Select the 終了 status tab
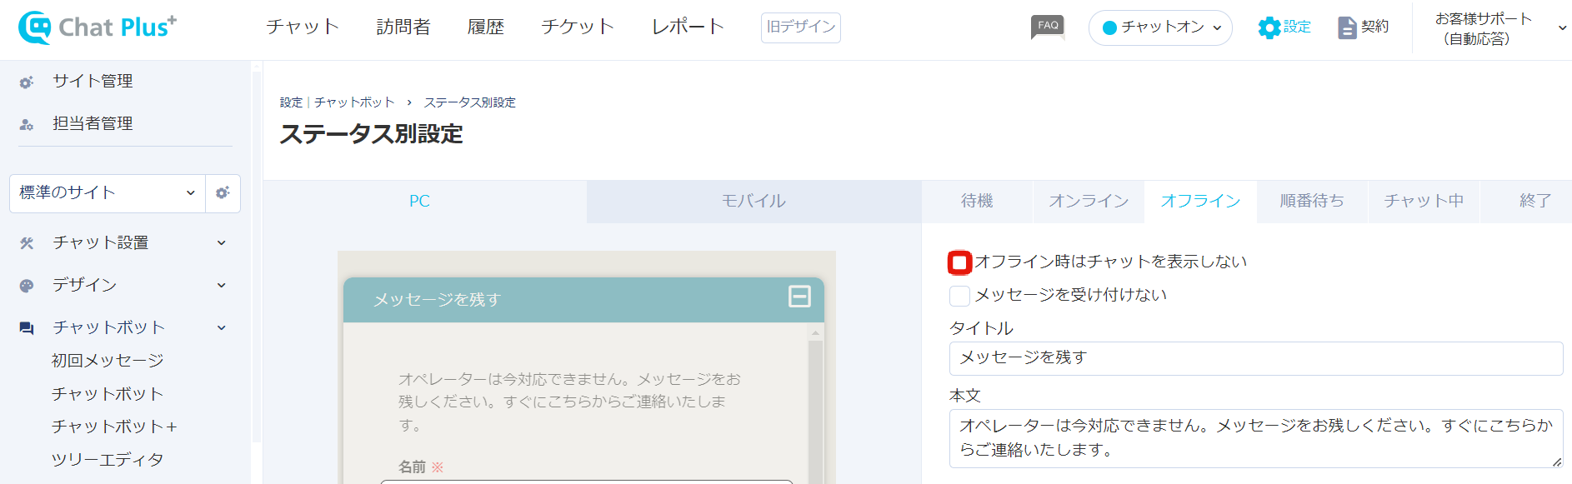Image resolution: width=1572 pixels, height=484 pixels. pyautogui.click(x=1526, y=202)
